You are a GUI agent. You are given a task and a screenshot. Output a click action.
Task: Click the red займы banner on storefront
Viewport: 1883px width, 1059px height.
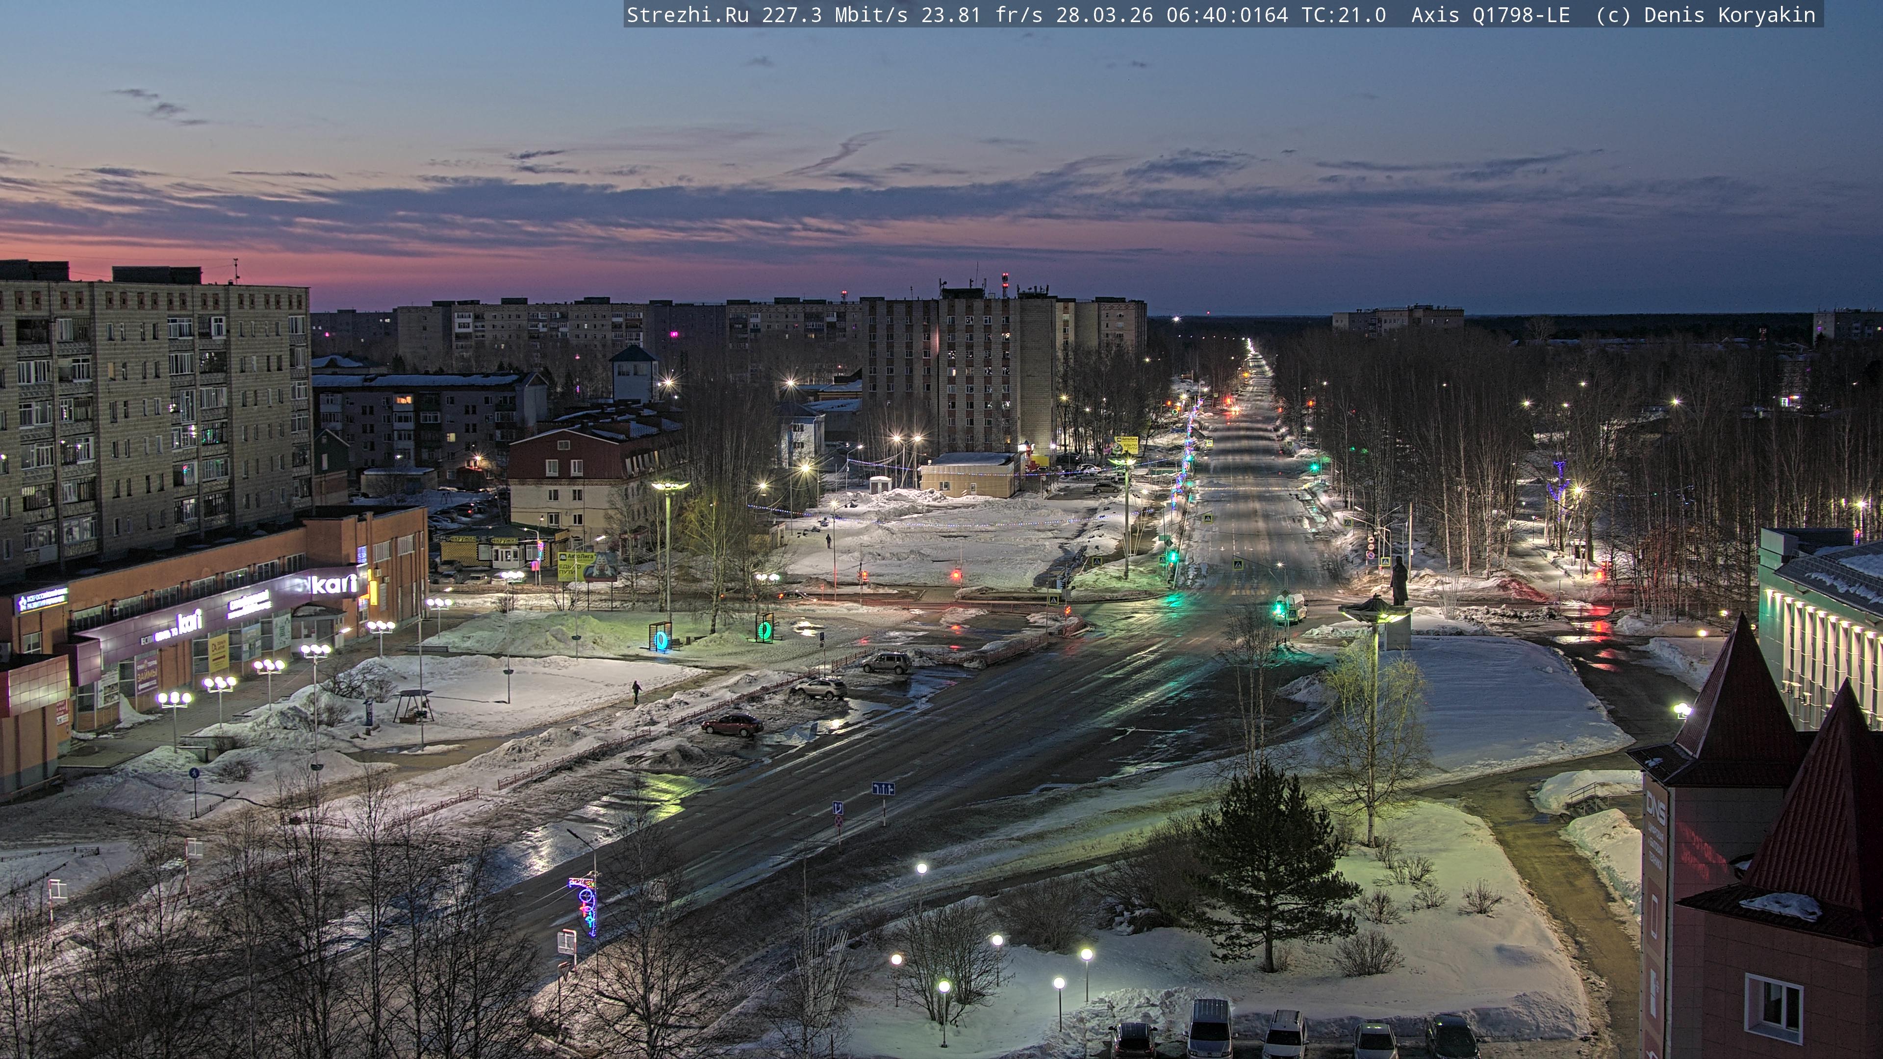pyautogui.click(x=146, y=673)
